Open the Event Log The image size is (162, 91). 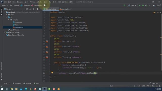pyautogui.click(x=154, y=83)
